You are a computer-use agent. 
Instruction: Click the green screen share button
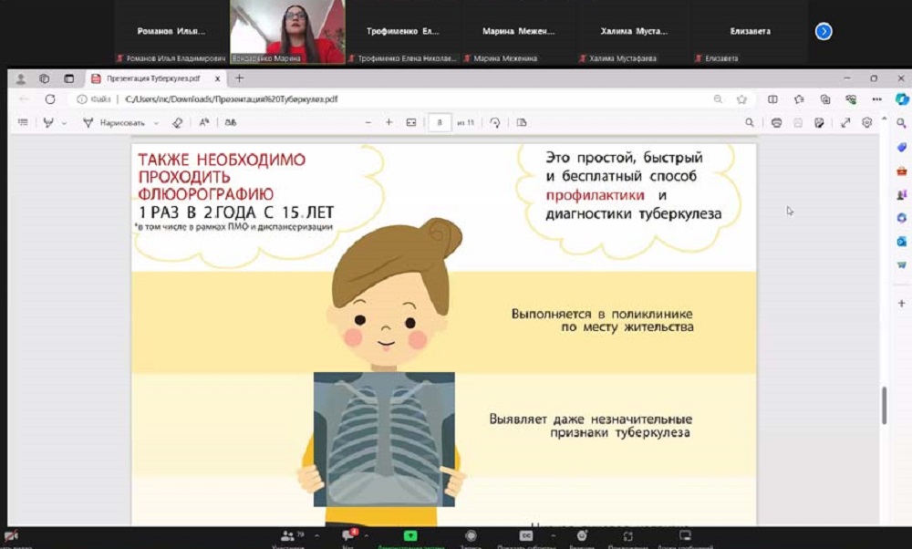click(x=410, y=536)
